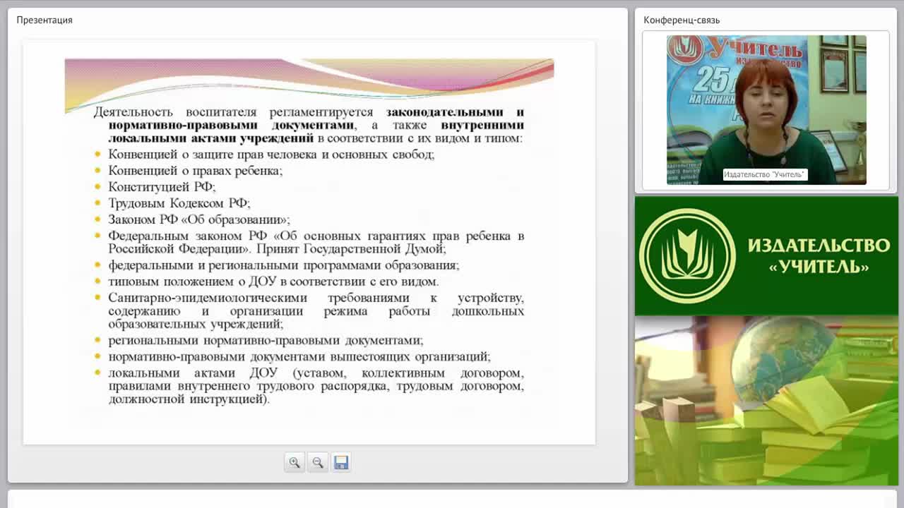Click the Презентация panel title
904x508 pixels.
pyautogui.click(x=44, y=20)
